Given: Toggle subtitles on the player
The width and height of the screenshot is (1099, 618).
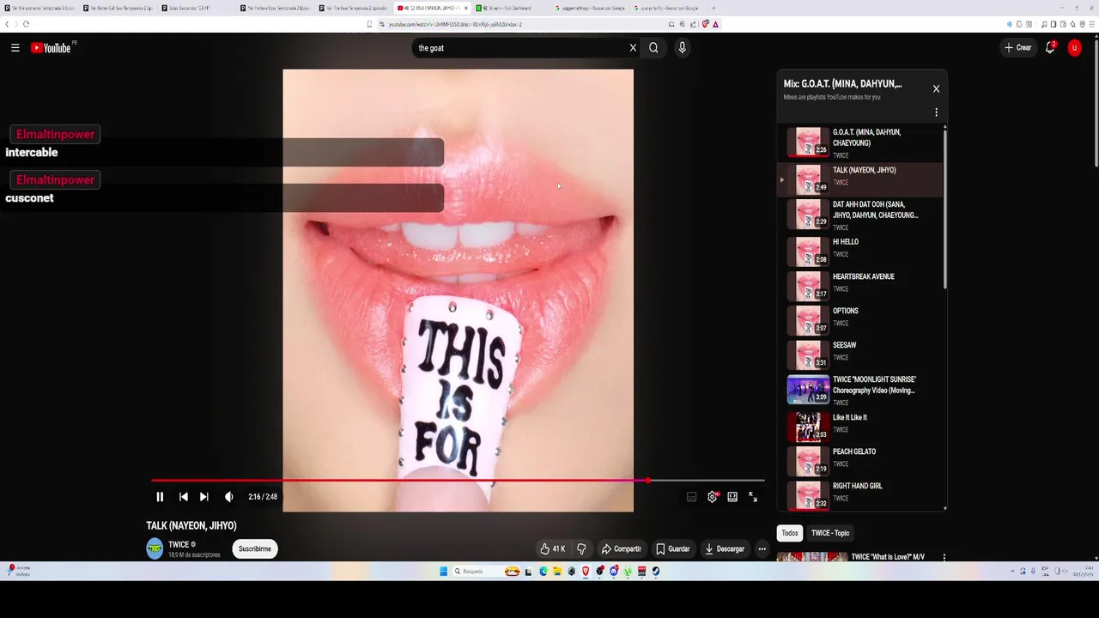Looking at the screenshot, I should [x=691, y=497].
